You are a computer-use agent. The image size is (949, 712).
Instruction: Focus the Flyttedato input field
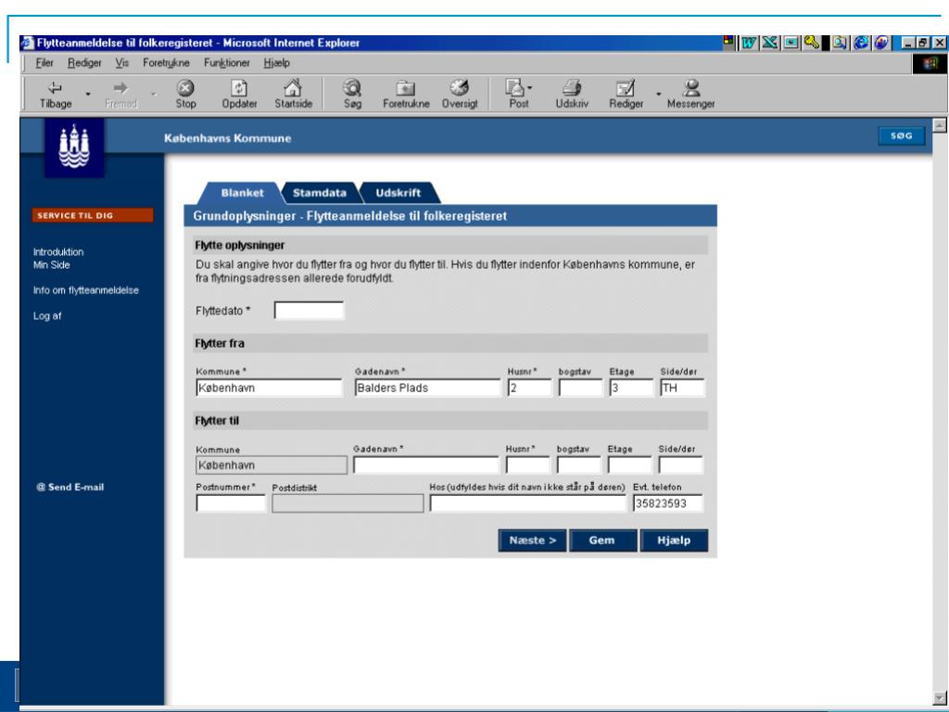tap(309, 311)
